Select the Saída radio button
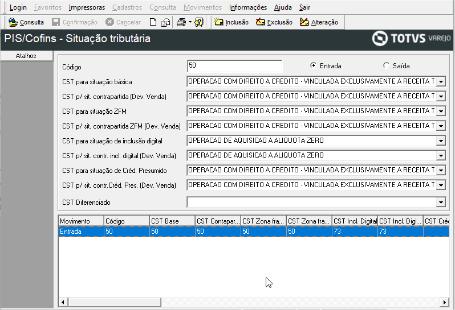The width and height of the screenshot is (455, 310). (x=386, y=65)
